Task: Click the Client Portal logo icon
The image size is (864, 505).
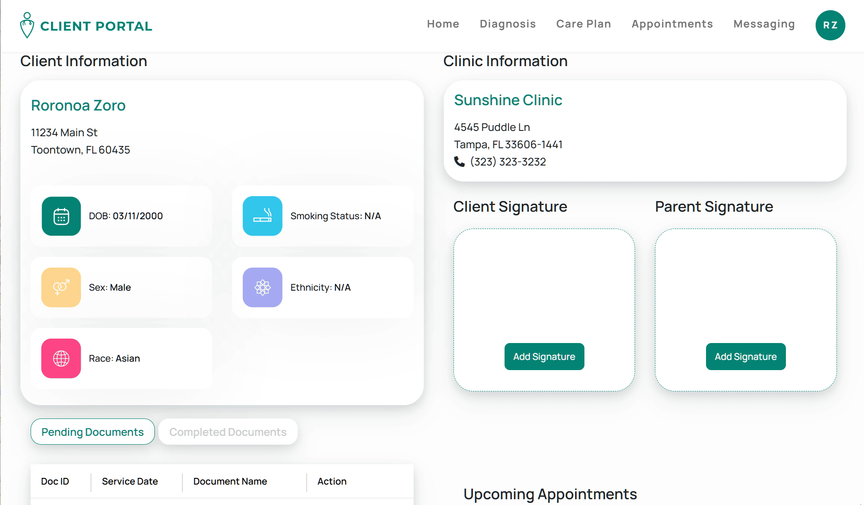Action: (27, 25)
